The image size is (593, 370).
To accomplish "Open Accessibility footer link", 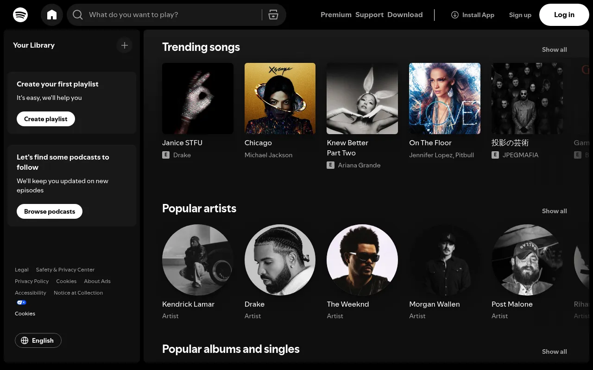I will point(31,293).
